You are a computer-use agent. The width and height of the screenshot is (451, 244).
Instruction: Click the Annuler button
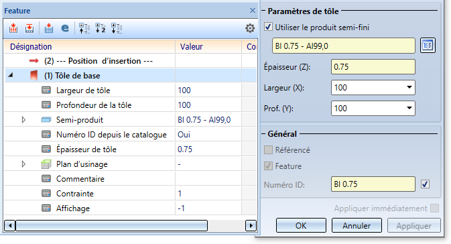pos(357,225)
